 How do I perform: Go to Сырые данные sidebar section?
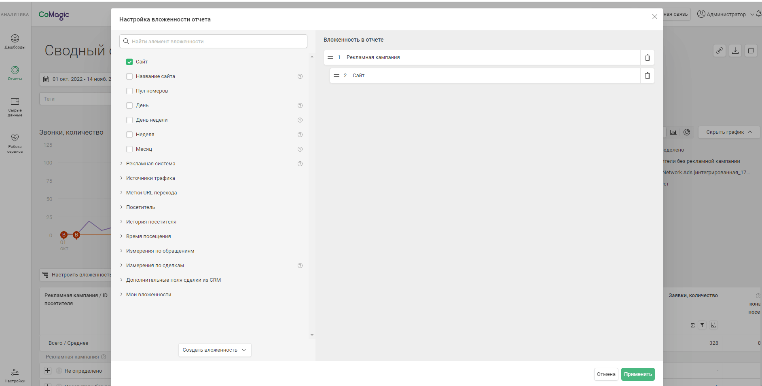click(15, 106)
